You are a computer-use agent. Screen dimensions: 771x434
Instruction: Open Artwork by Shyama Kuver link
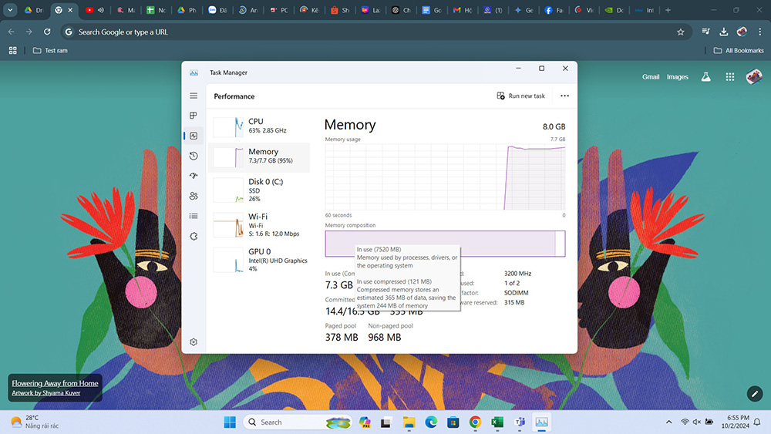tap(45, 392)
